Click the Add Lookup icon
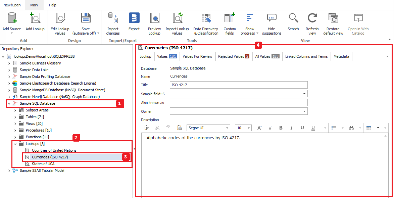 35,18
